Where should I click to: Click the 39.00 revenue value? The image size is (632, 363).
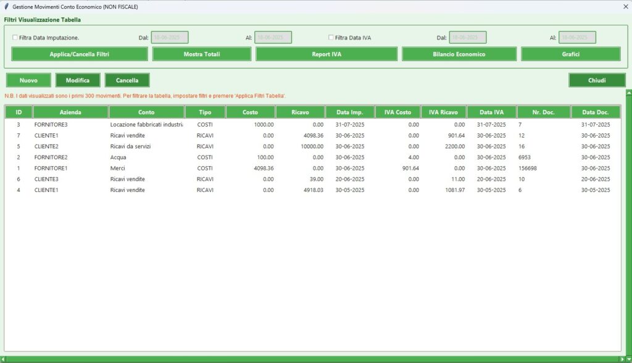tap(317, 179)
